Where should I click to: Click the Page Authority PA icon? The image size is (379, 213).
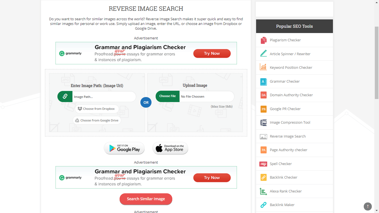pyautogui.click(x=263, y=150)
